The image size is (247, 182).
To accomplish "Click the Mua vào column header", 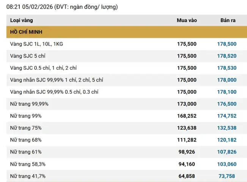I will pos(187,20).
